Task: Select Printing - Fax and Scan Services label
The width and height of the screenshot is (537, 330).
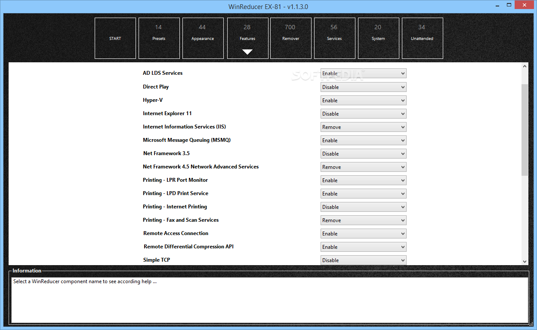Action: tap(181, 220)
